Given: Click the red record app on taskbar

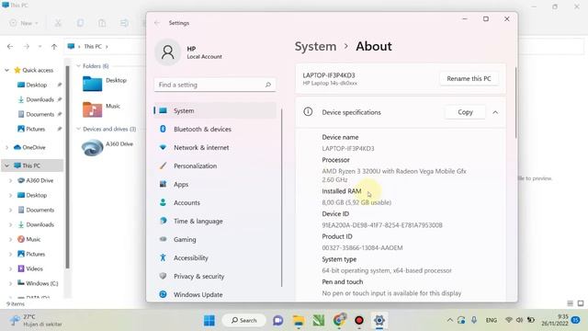Looking at the screenshot, I should coord(359,321).
